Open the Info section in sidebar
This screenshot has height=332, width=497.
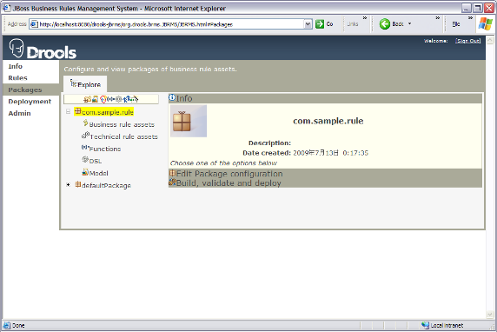tap(16, 66)
